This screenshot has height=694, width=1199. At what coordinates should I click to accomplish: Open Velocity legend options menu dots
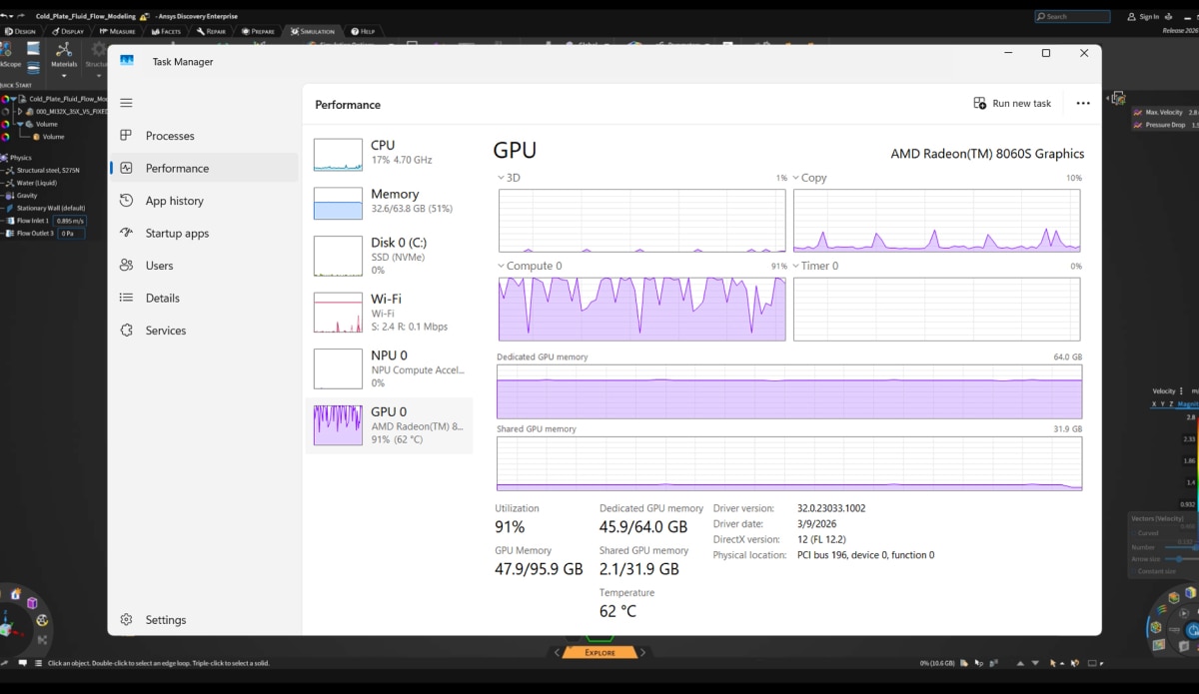tap(1181, 391)
